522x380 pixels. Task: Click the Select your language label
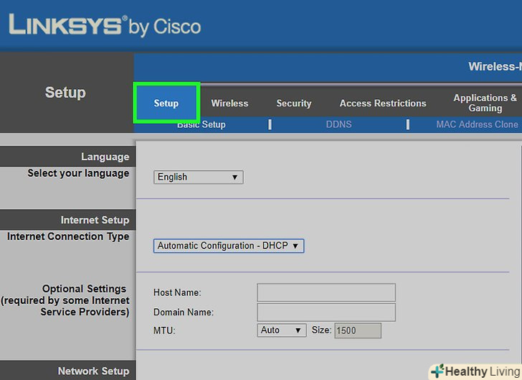tap(78, 174)
